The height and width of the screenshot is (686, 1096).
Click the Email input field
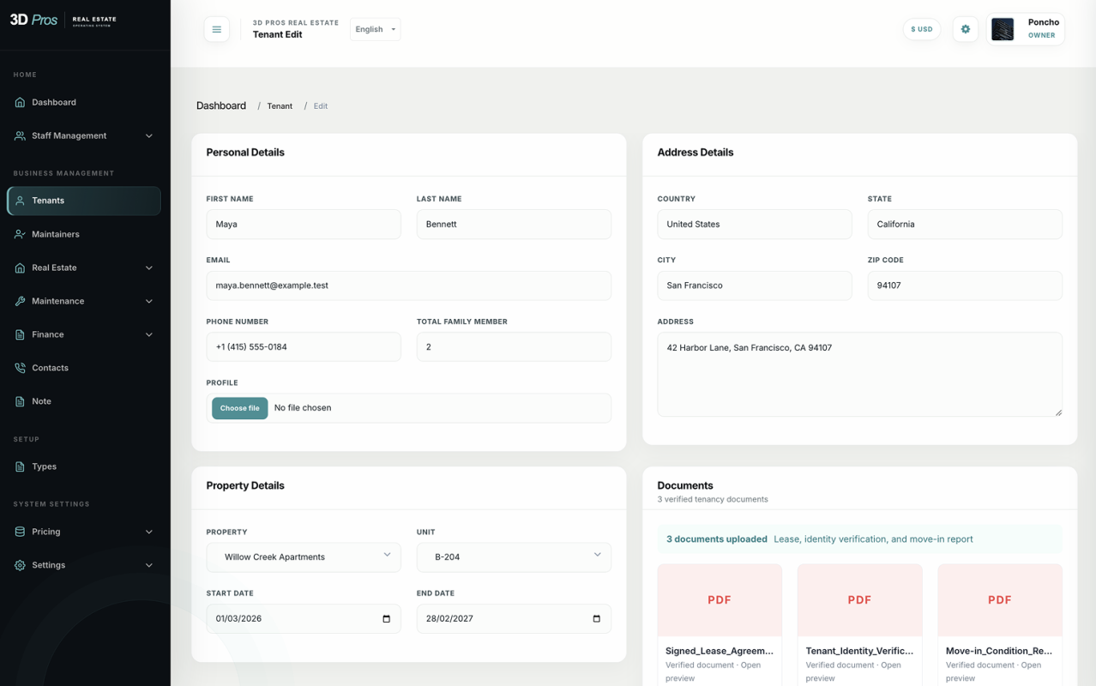(x=409, y=286)
